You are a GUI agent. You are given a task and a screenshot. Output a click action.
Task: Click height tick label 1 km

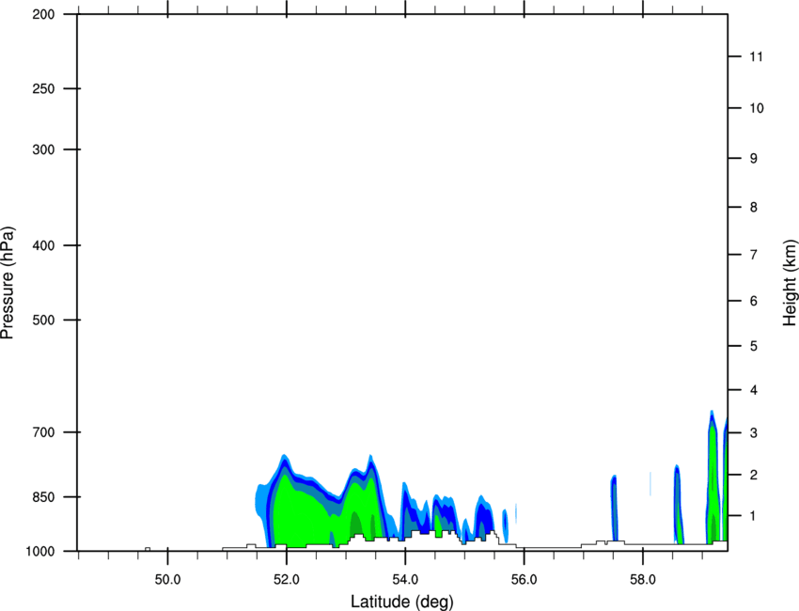(754, 516)
